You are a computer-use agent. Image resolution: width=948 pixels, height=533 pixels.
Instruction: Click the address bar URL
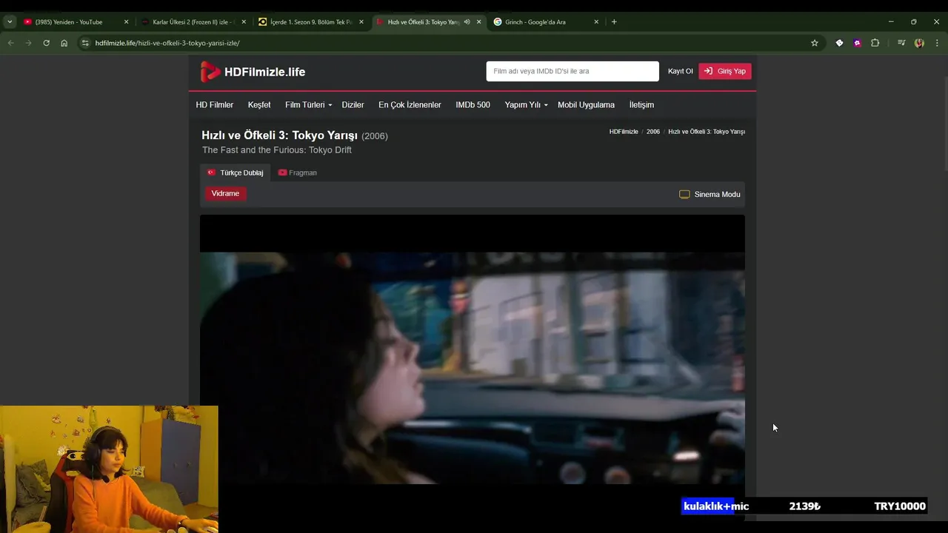click(167, 43)
